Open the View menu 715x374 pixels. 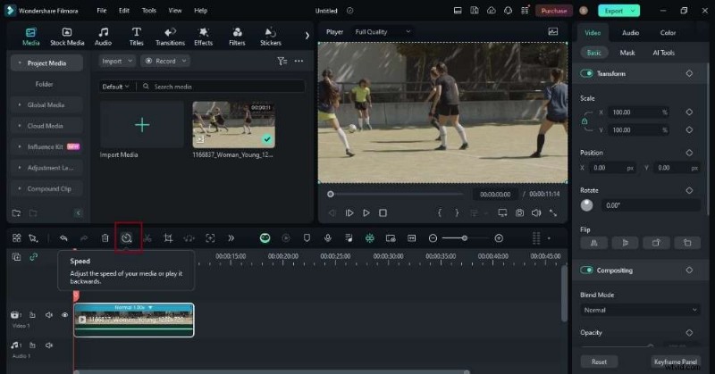175,10
